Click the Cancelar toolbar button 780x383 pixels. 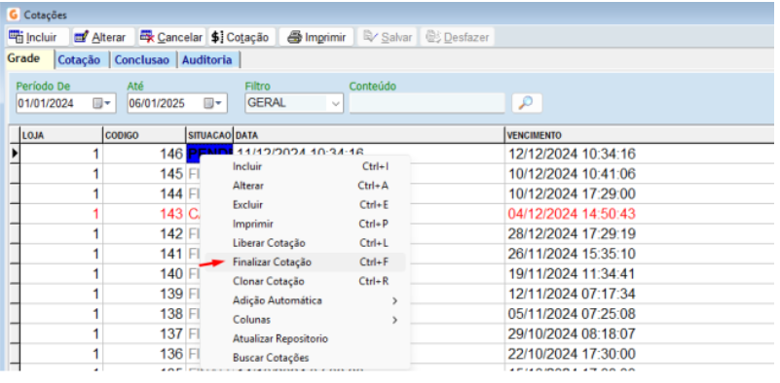point(171,37)
